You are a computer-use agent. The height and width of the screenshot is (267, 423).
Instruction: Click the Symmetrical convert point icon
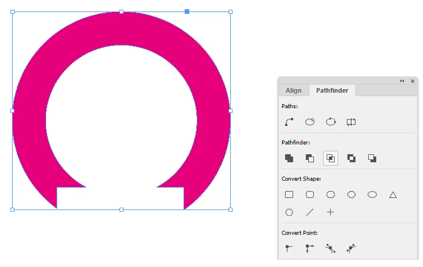[351, 248]
